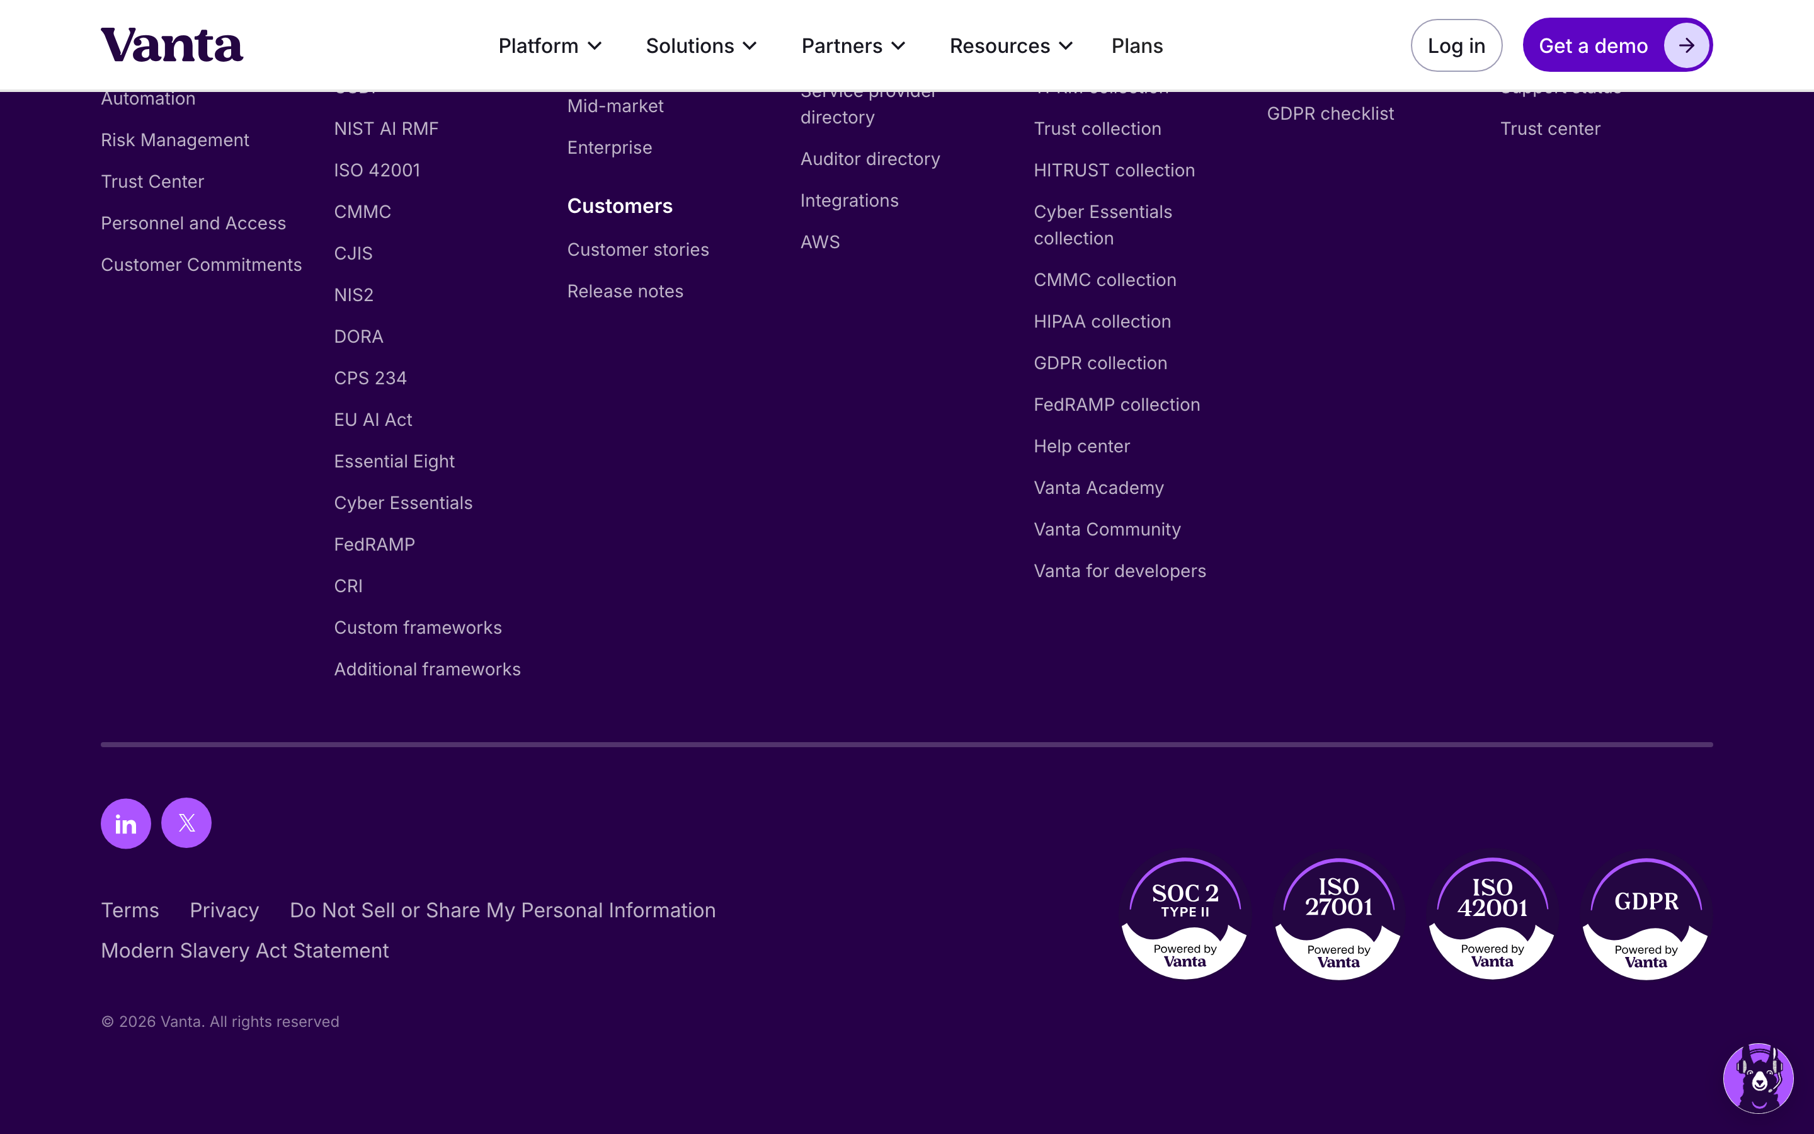Expand the Partners dropdown menu

coord(854,46)
